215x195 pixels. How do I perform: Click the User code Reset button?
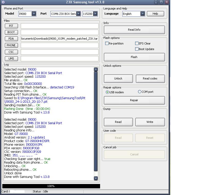pyautogui.click(x=150, y=138)
